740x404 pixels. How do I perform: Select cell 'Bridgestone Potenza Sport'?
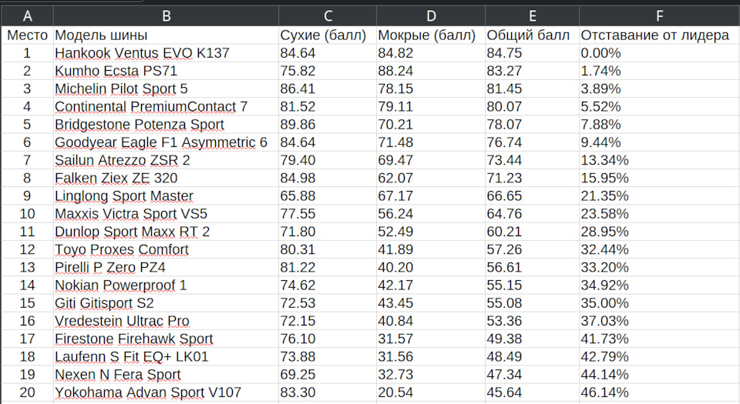(x=166, y=125)
